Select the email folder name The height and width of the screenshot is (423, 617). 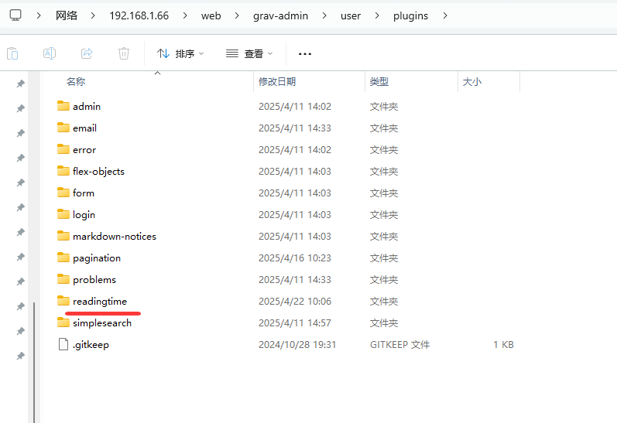click(x=84, y=128)
